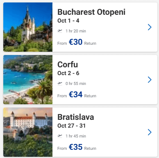The height and width of the screenshot is (158, 159).
Task: Click the 0 hr 55 min flight duration
Action: click(x=76, y=84)
